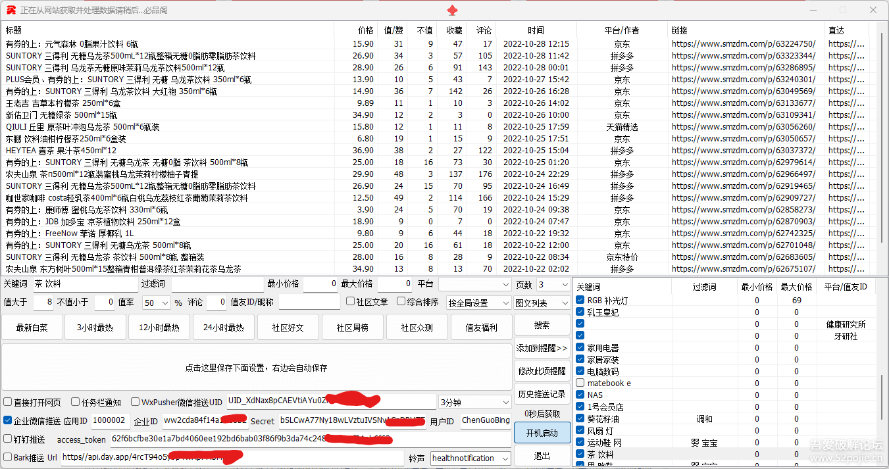
Task: Focus the 用户ID field ChenGuoBing
Action: [x=485, y=420]
